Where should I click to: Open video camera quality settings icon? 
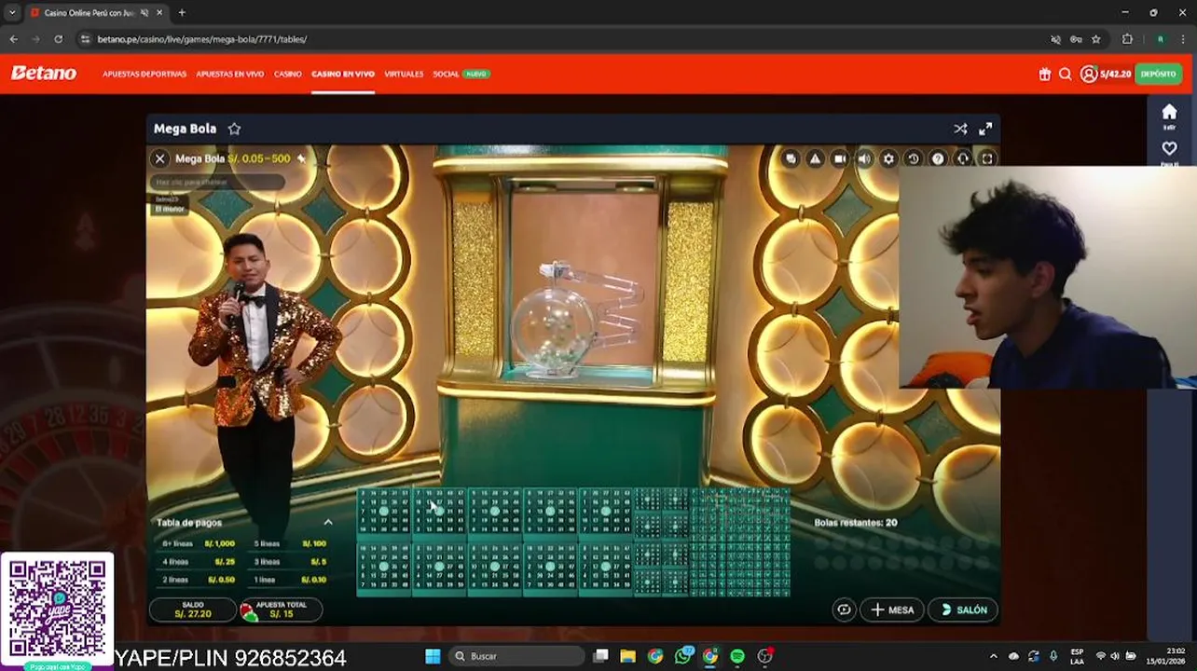[839, 158]
